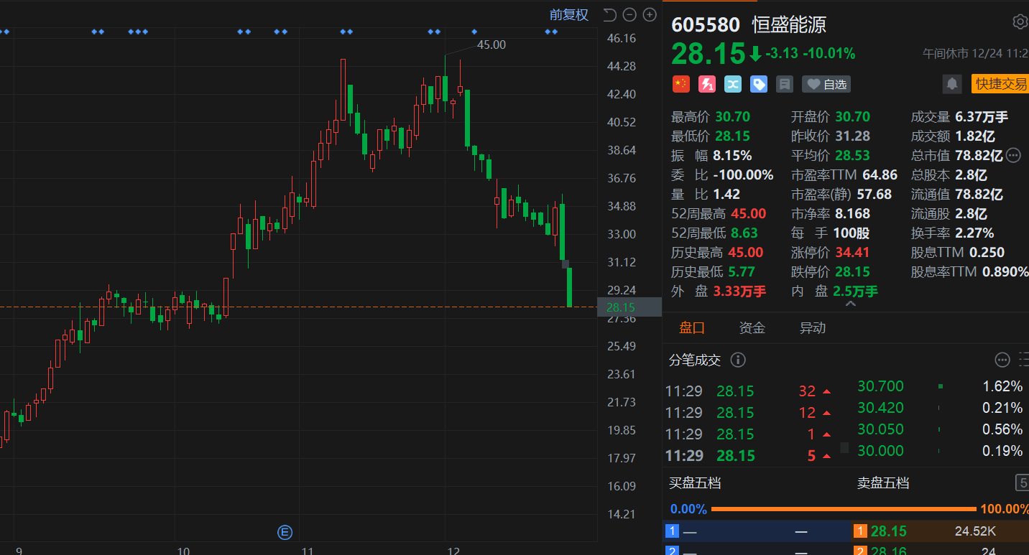Click the 45.00 high price label on chart

(x=492, y=45)
